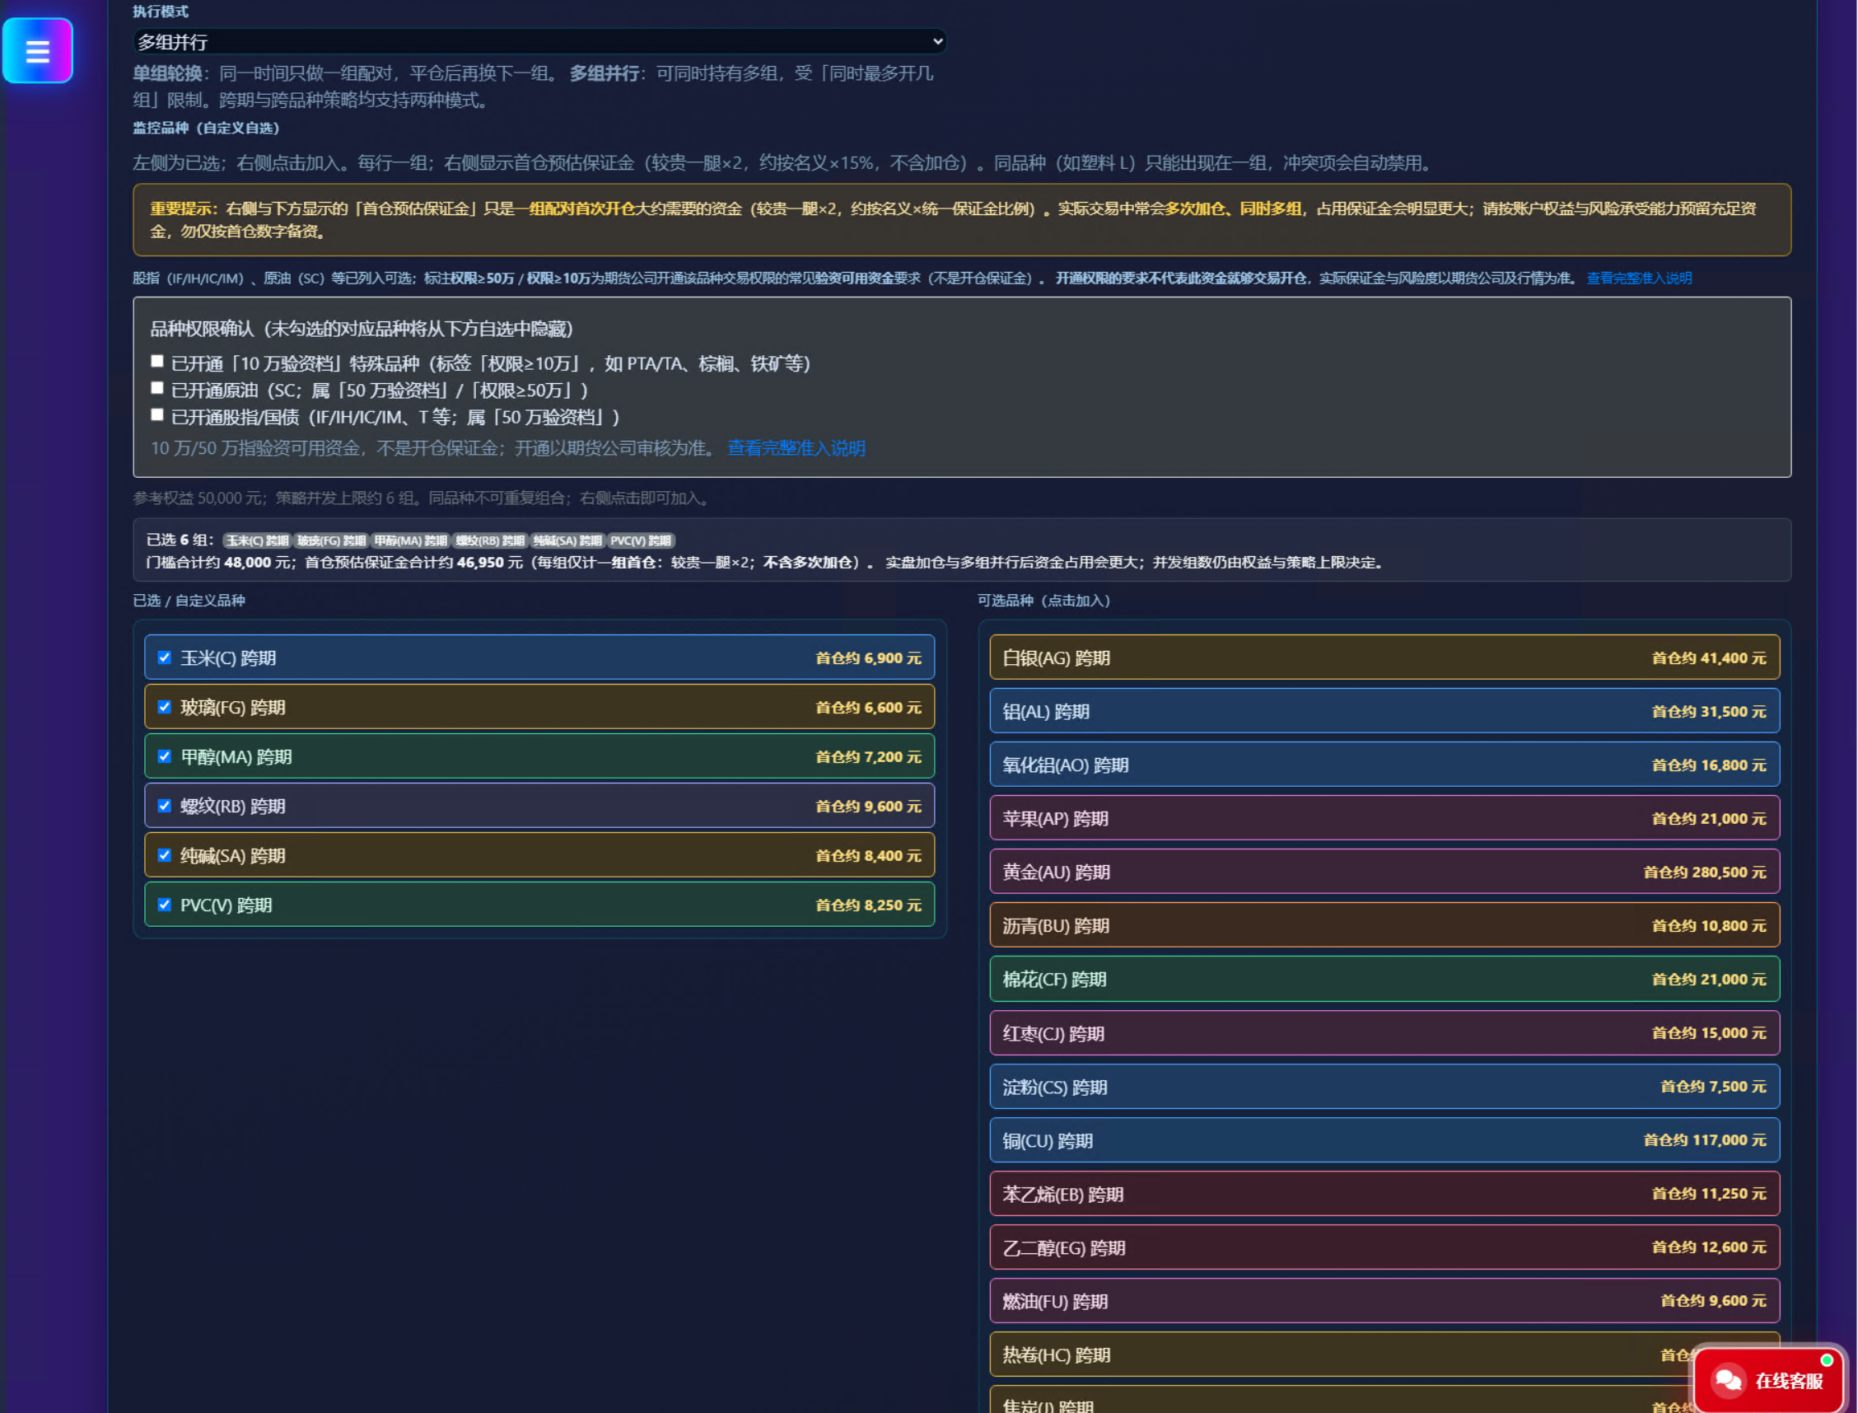Image resolution: width=1858 pixels, height=1413 pixels.
Task: Check 已开通原油 (SC) checkbox
Action: (x=157, y=389)
